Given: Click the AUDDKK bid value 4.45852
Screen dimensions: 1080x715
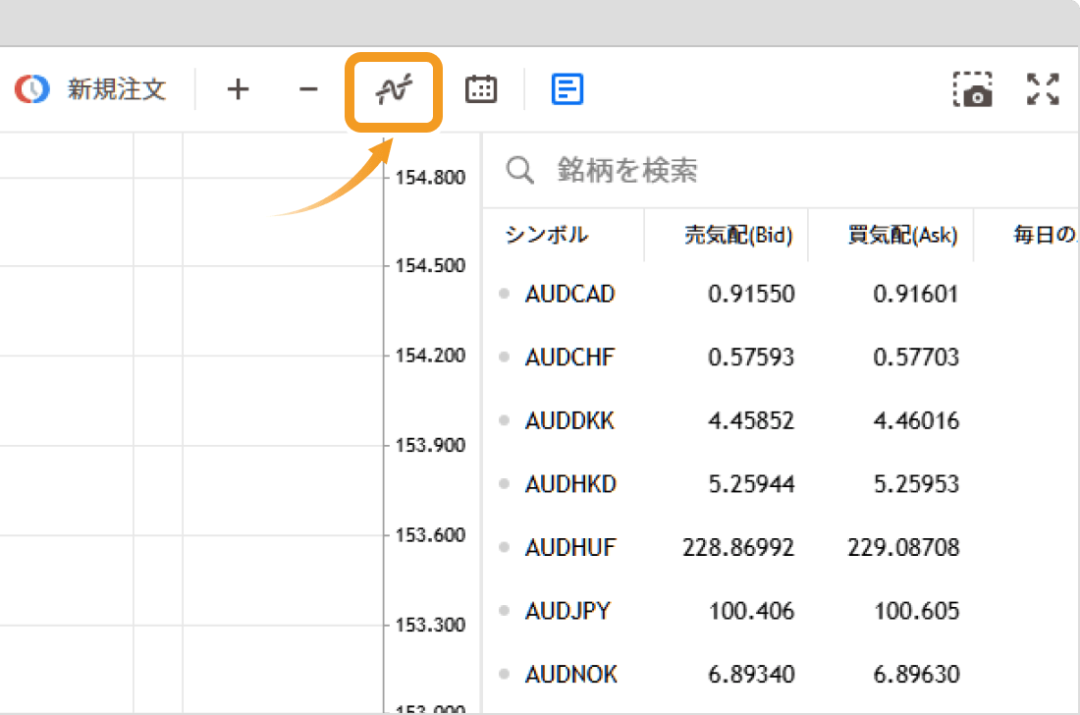Looking at the screenshot, I should point(751,421).
